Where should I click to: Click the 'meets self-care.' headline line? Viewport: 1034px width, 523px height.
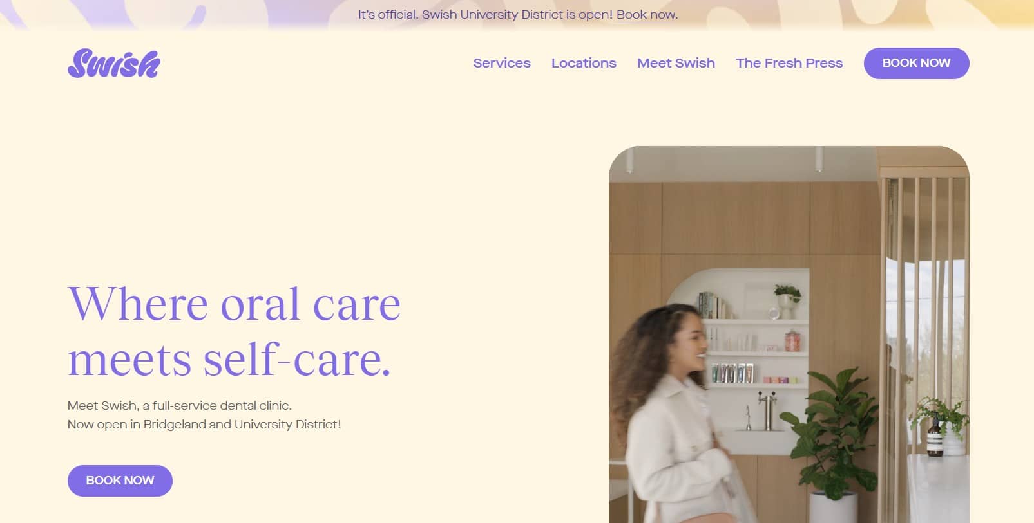pyautogui.click(x=229, y=359)
